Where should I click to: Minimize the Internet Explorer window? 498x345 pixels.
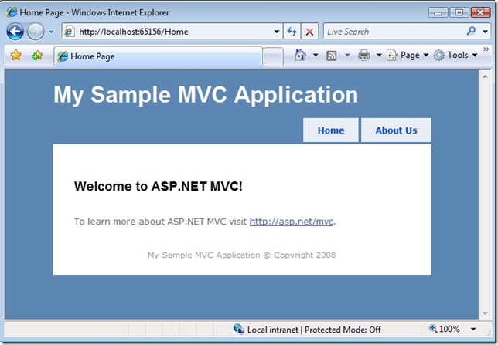(x=438, y=12)
